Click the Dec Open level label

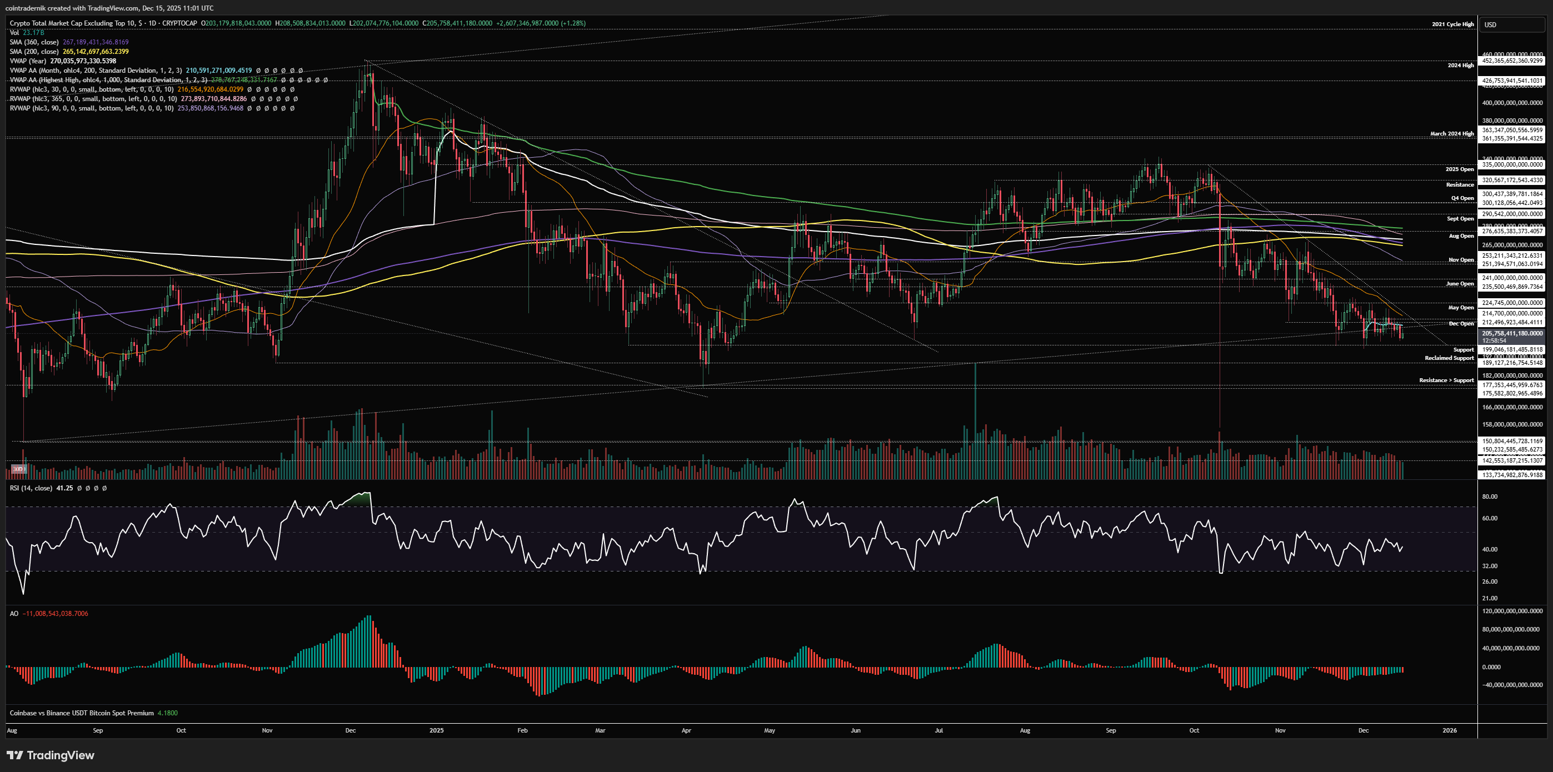pos(1461,324)
